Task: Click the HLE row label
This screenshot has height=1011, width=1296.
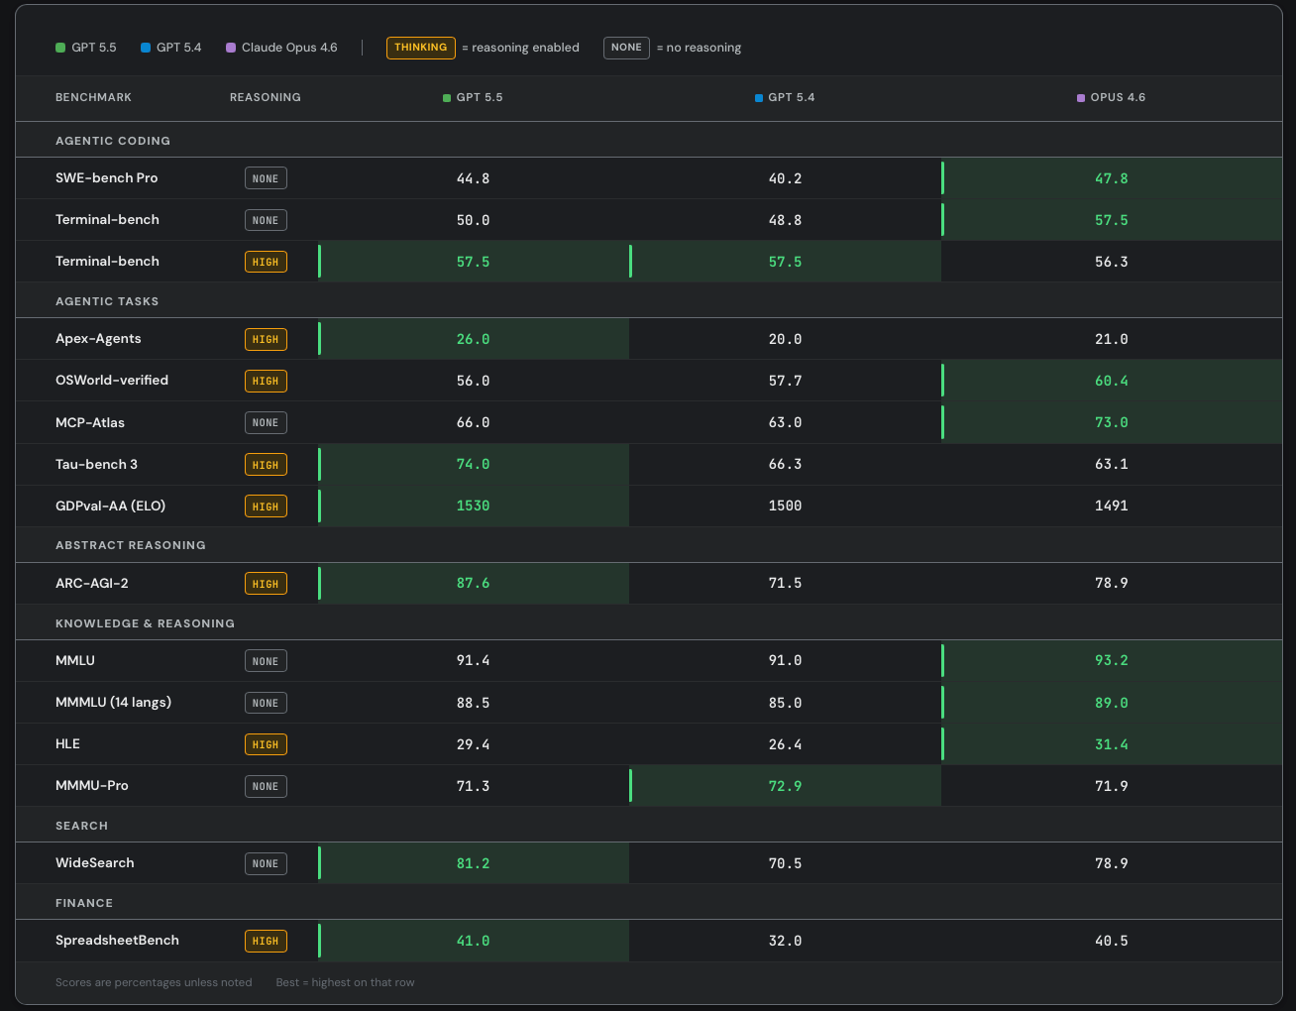Action: (x=67, y=743)
